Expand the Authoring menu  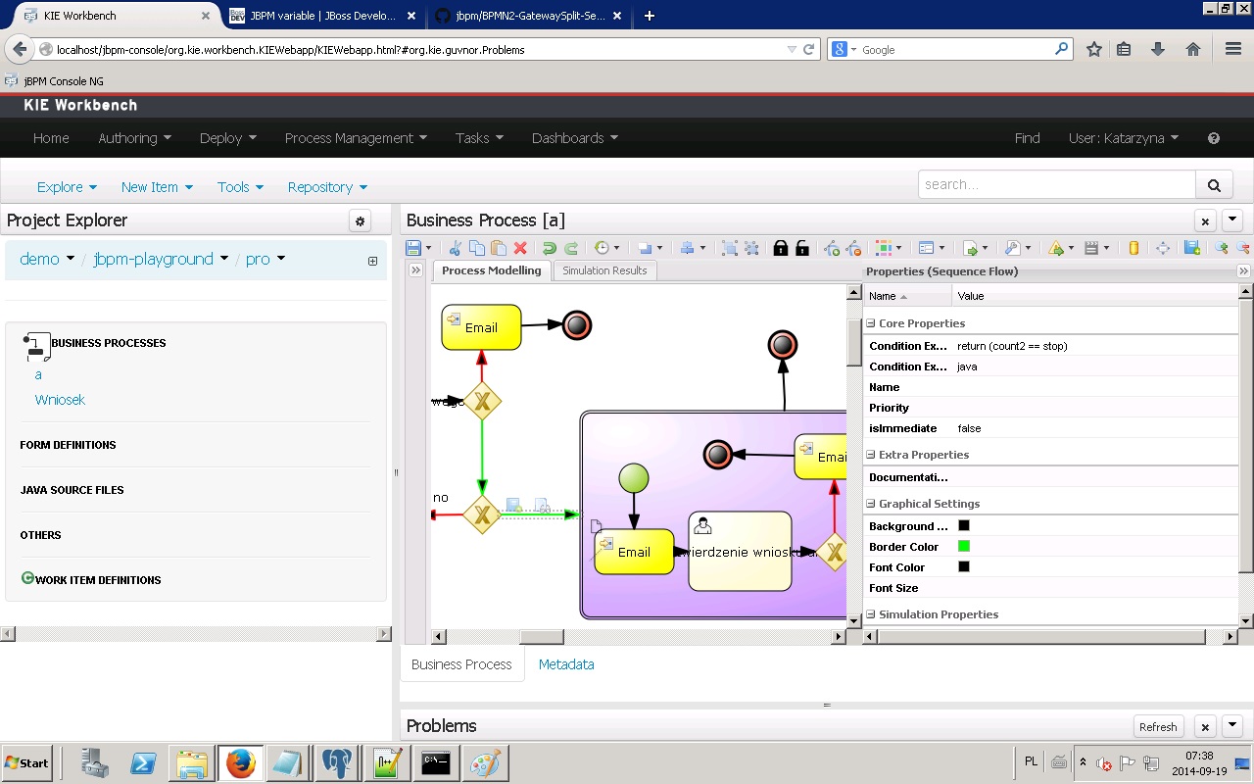coord(134,138)
